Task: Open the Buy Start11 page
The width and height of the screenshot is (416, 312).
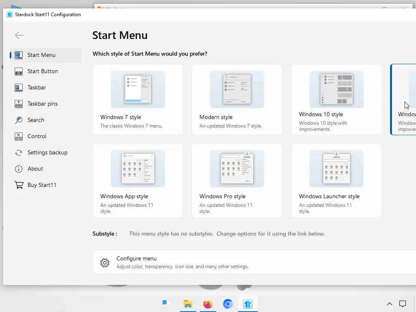Action: 45,185
